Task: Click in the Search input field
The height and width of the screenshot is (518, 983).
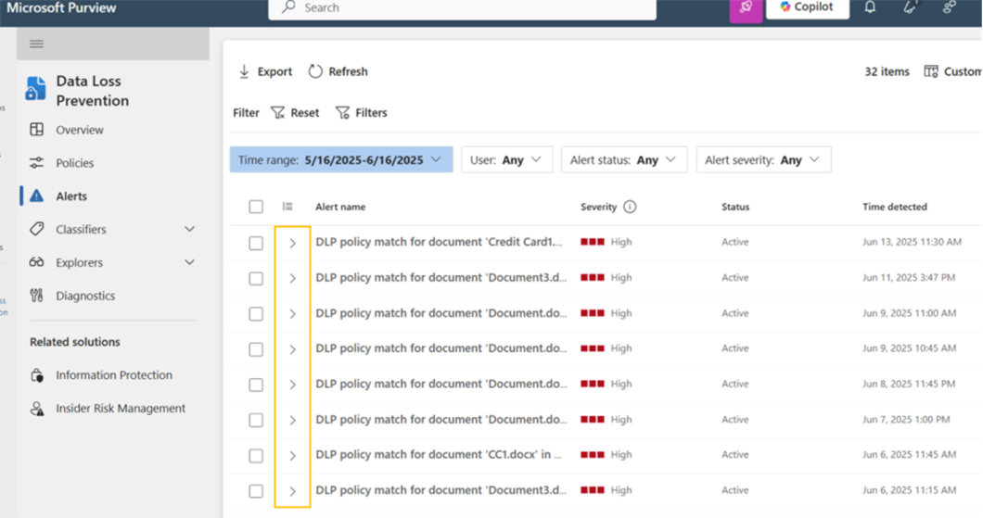Action: (463, 8)
